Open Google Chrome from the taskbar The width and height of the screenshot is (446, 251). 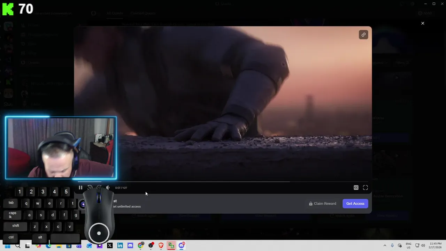pyautogui.click(x=140, y=245)
